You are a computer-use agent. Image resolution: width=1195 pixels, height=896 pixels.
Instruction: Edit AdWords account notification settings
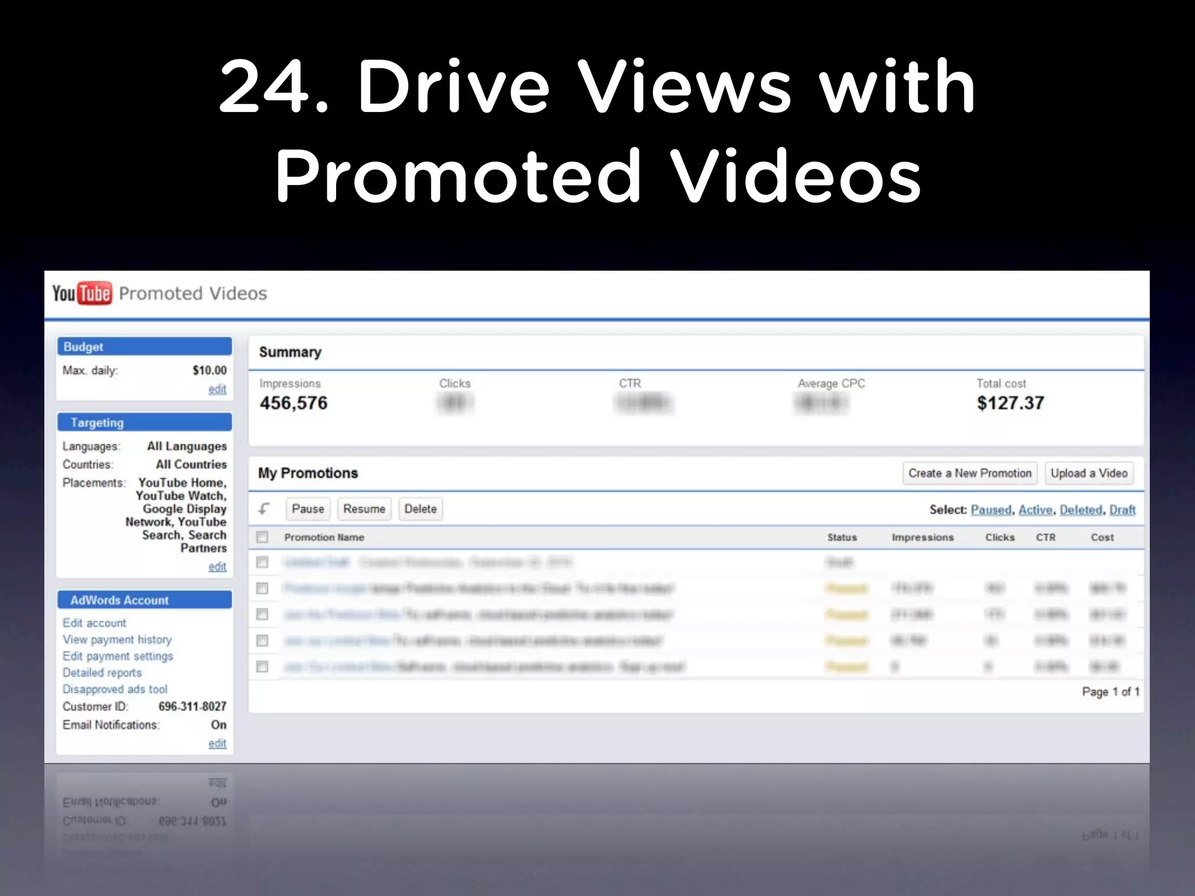click(x=218, y=743)
